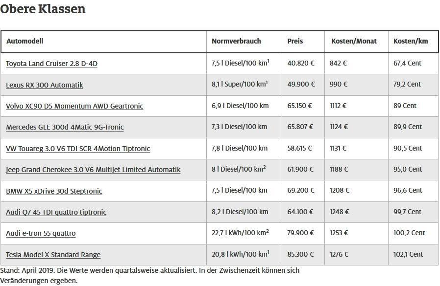Image resolution: width=440 pixels, height=286 pixels.
Task: Select the Tesla Model X Standard Range link
Action: pyautogui.click(x=53, y=255)
